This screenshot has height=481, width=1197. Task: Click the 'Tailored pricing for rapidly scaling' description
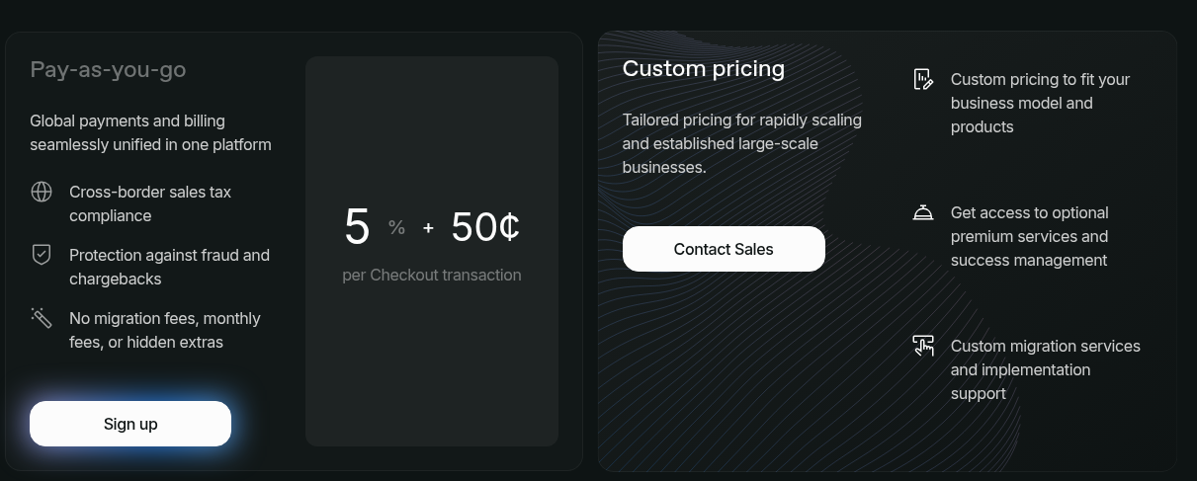[x=741, y=143]
